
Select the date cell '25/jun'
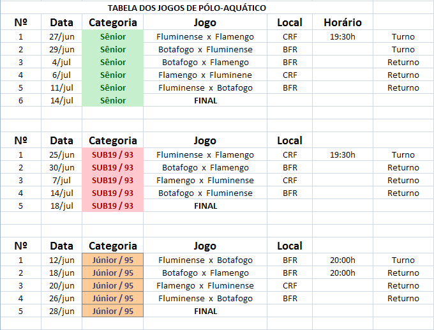click(x=62, y=154)
